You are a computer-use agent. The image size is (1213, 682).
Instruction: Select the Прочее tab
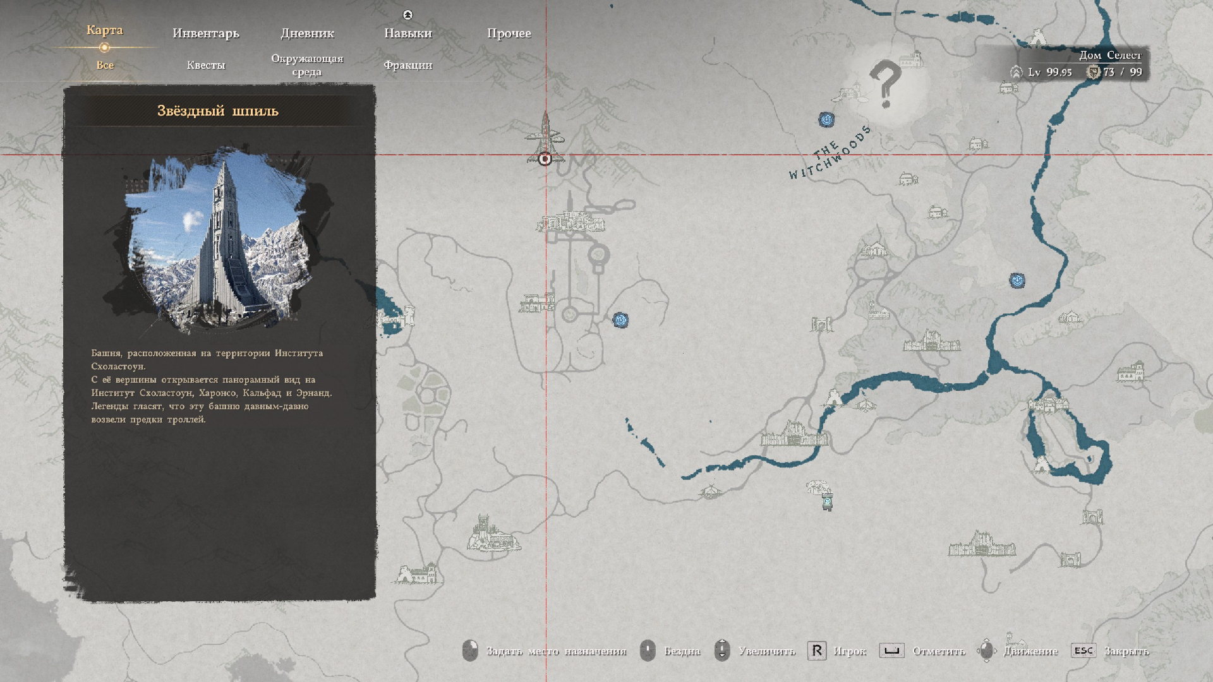tap(509, 33)
